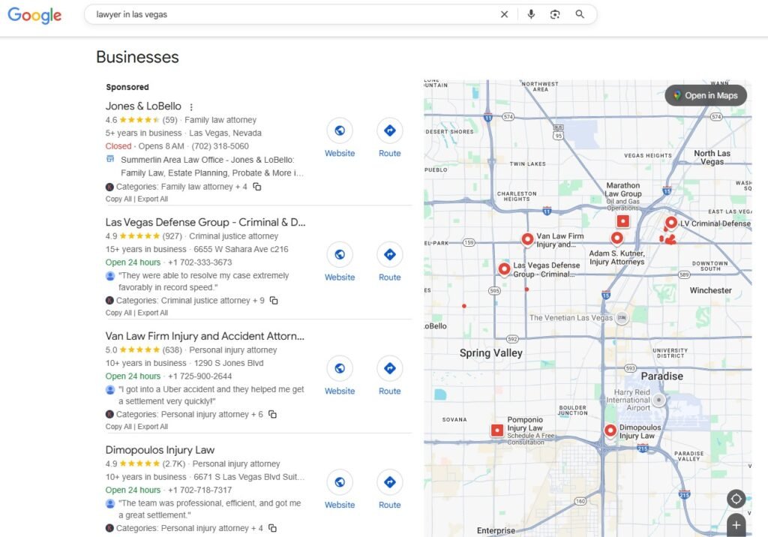Zoom in on the map
Screen dimensions: 768x537
(736, 525)
